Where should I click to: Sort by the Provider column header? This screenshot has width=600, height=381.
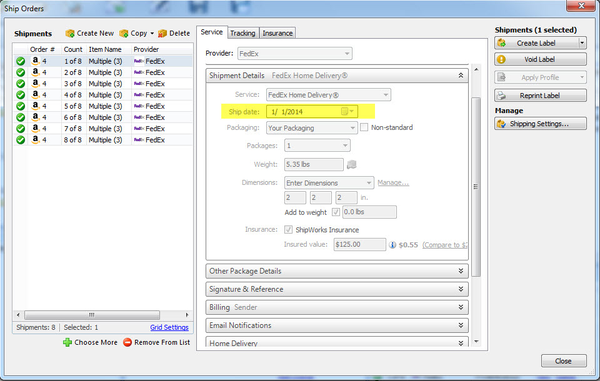(x=162, y=49)
